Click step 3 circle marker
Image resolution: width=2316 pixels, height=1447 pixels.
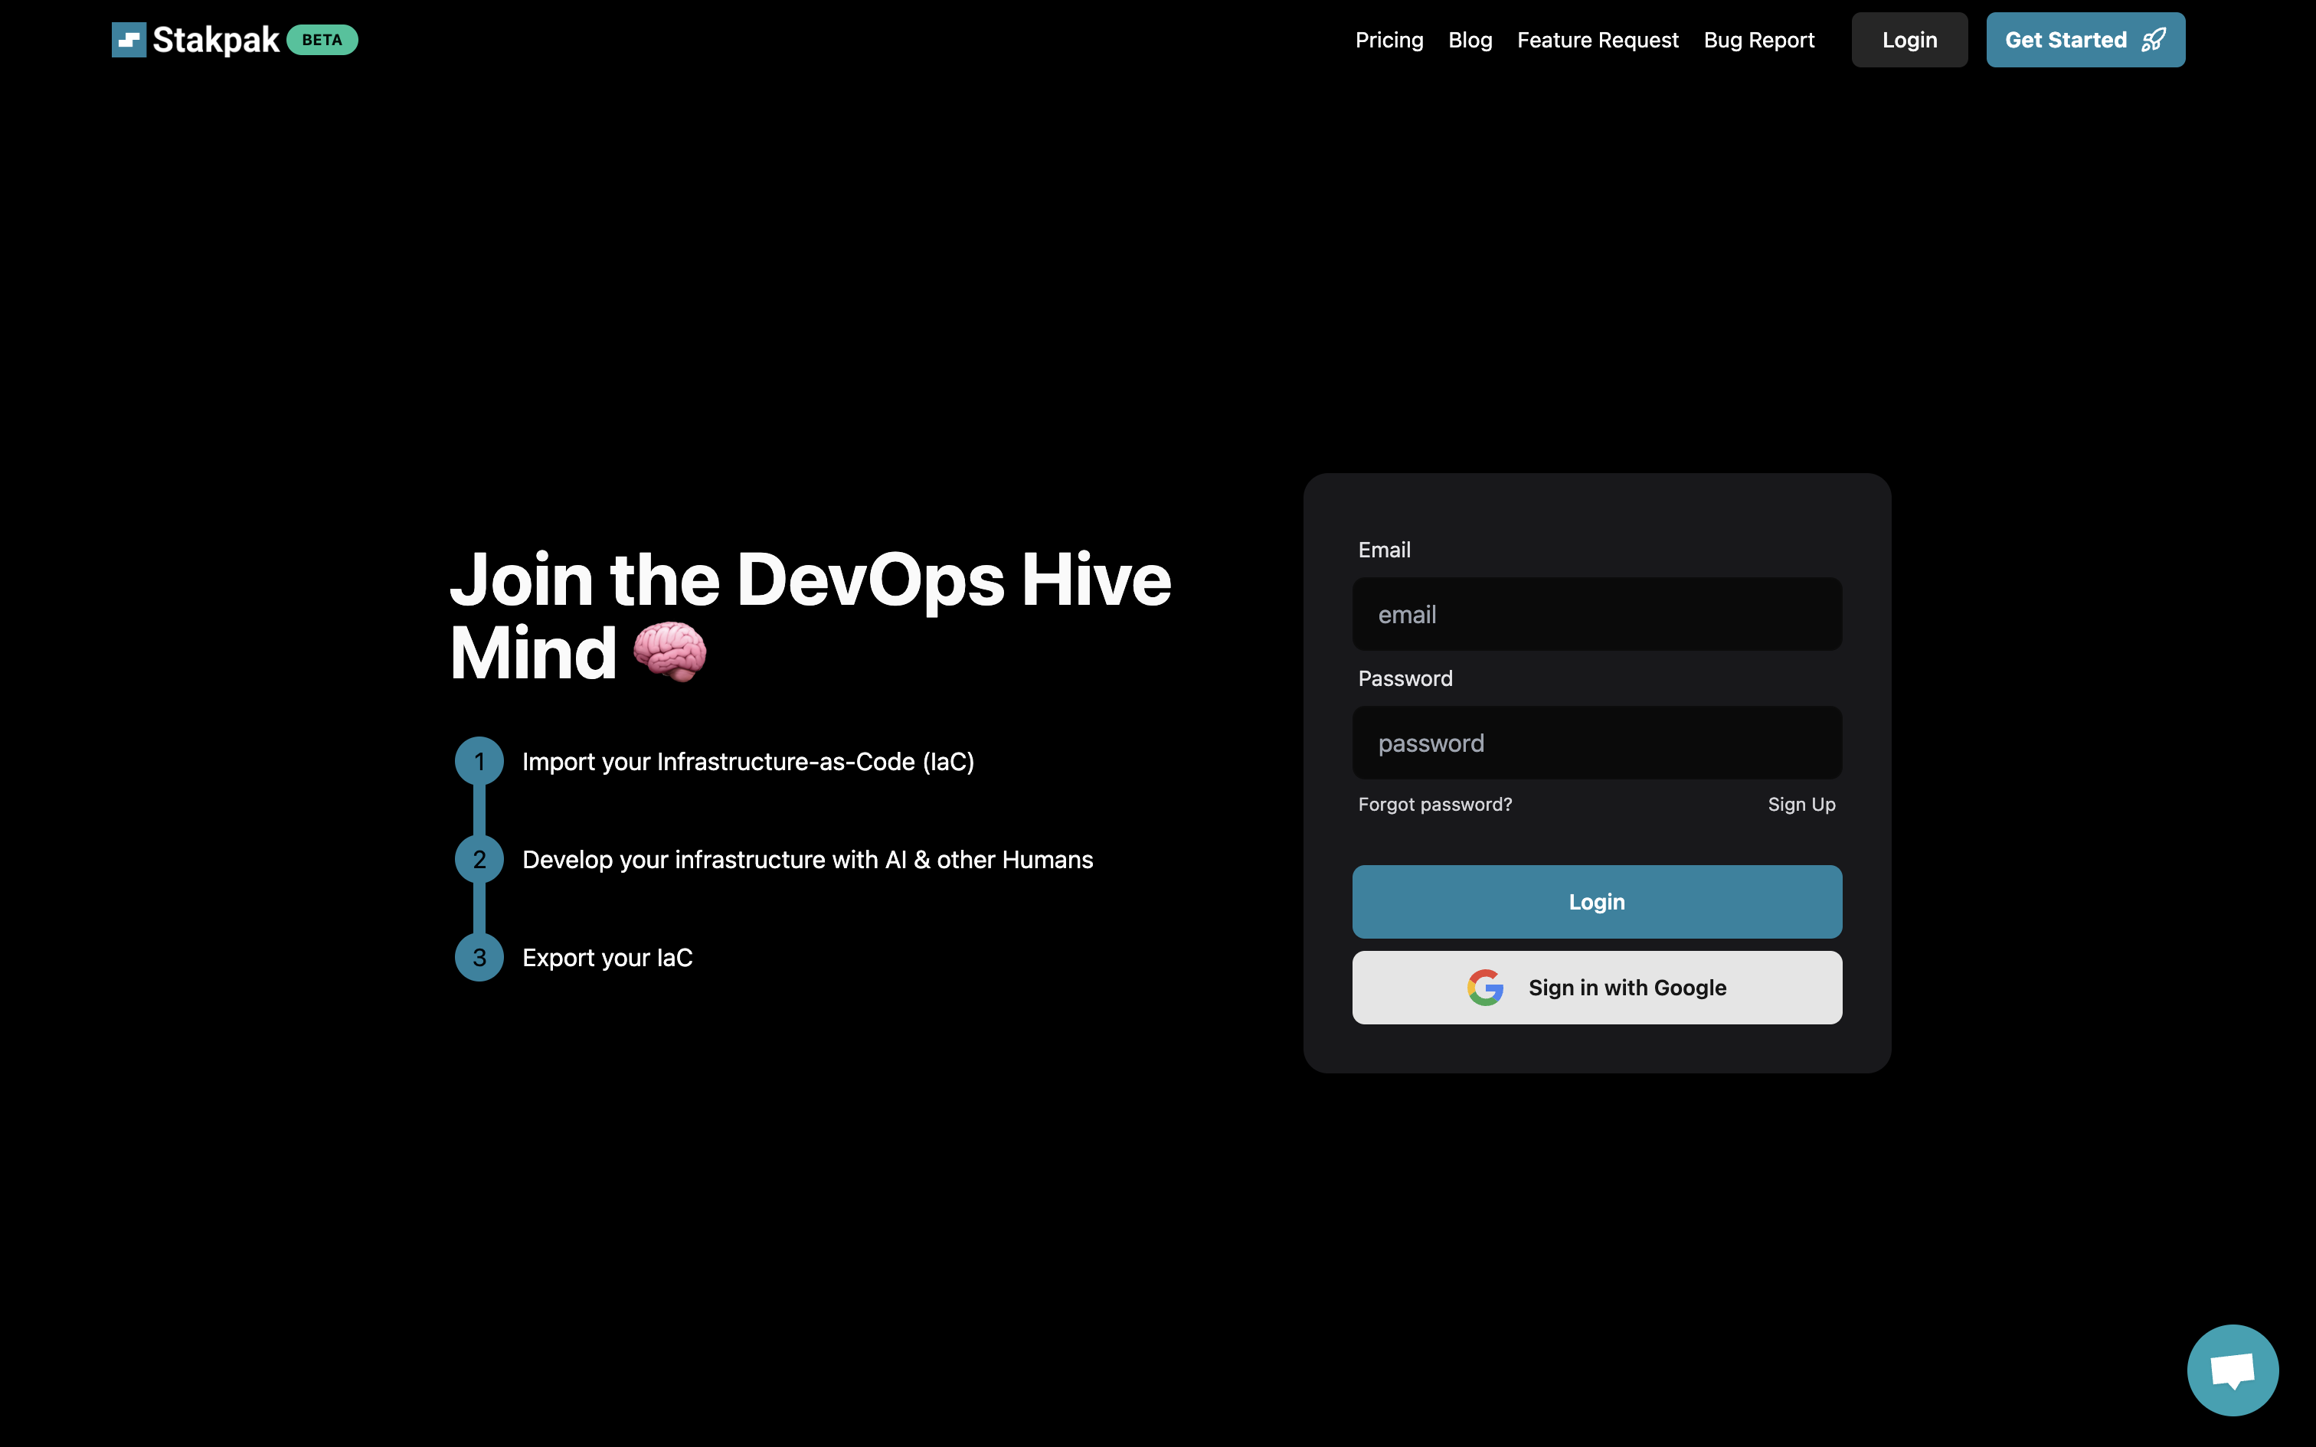click(479, 957)
